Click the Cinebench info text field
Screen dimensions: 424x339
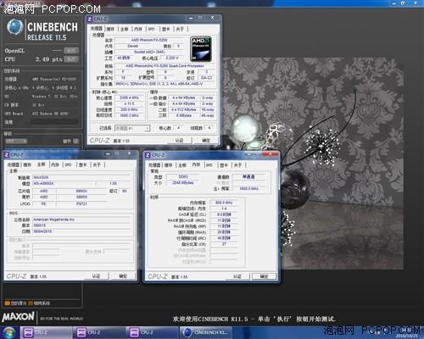coord(54,122)
